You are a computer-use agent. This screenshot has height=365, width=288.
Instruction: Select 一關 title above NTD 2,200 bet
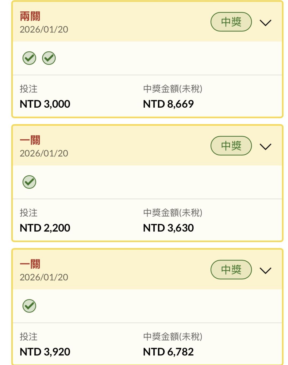tap(30, 140)
